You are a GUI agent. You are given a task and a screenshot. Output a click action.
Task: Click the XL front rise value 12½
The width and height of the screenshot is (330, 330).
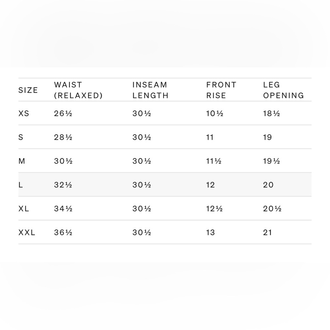click(214, 209)
